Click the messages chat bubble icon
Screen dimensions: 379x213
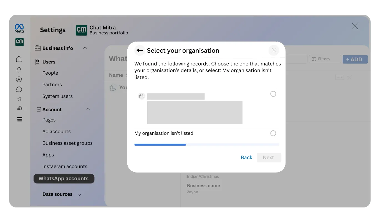coord(19,89)
